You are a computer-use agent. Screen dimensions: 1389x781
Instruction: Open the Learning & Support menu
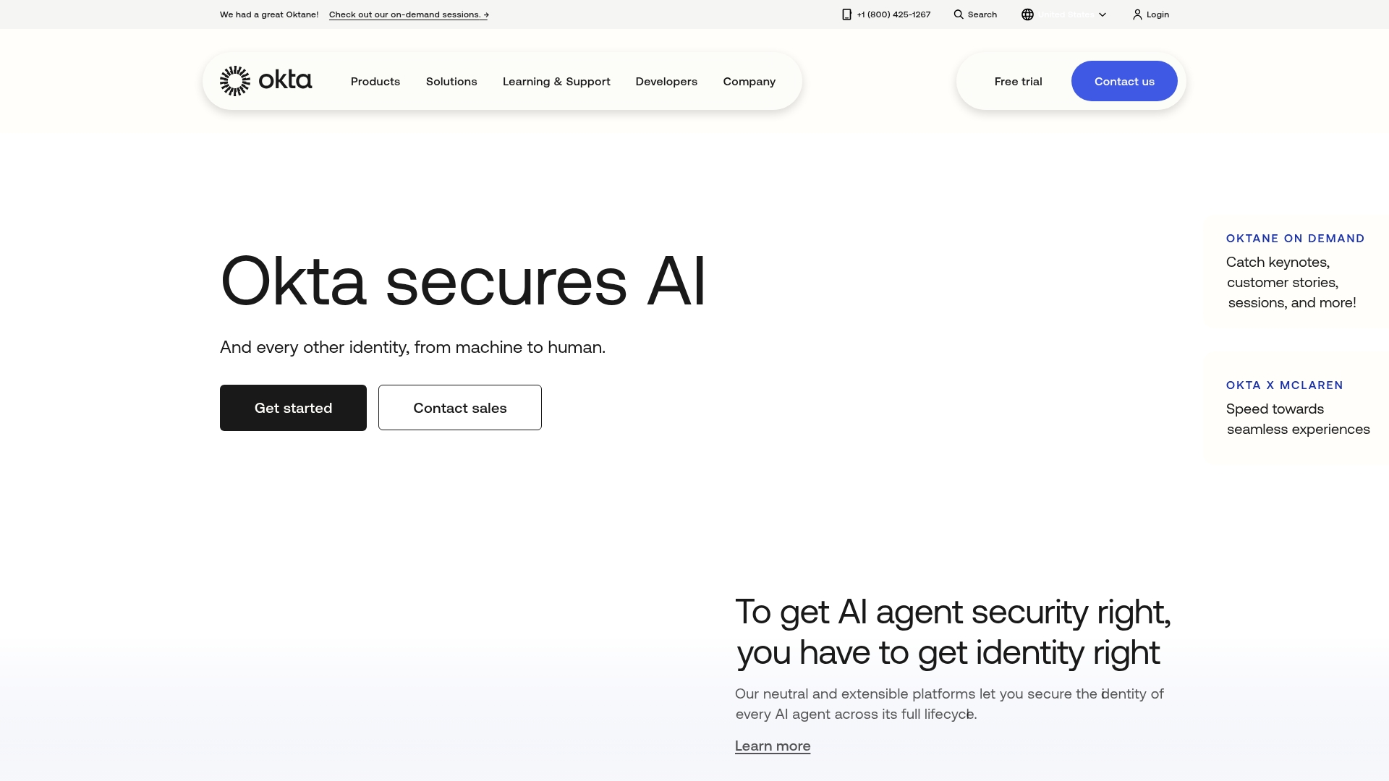[x=556, y=81]
